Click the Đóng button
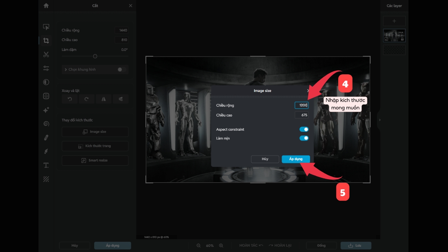The width and height of the screenshot is (448, 252). tap(321, 246)
